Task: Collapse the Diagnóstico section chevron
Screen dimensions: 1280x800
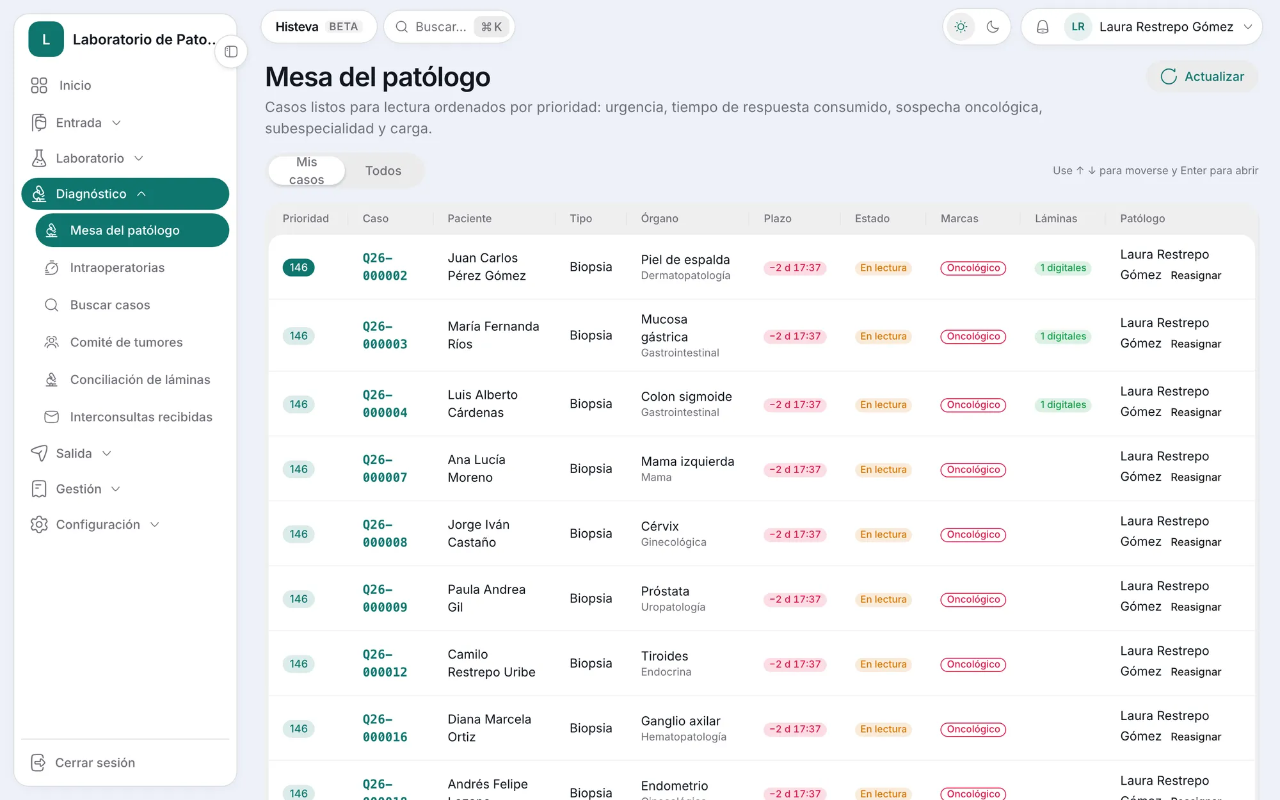Action: point(141,194)
